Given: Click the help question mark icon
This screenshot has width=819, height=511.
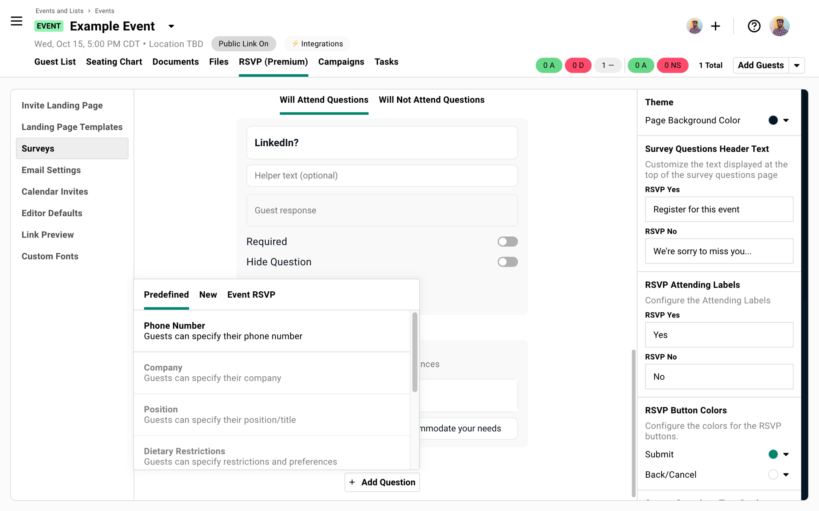Looking at the screenshot, I should pyautogui.click(x=754, y=26).
